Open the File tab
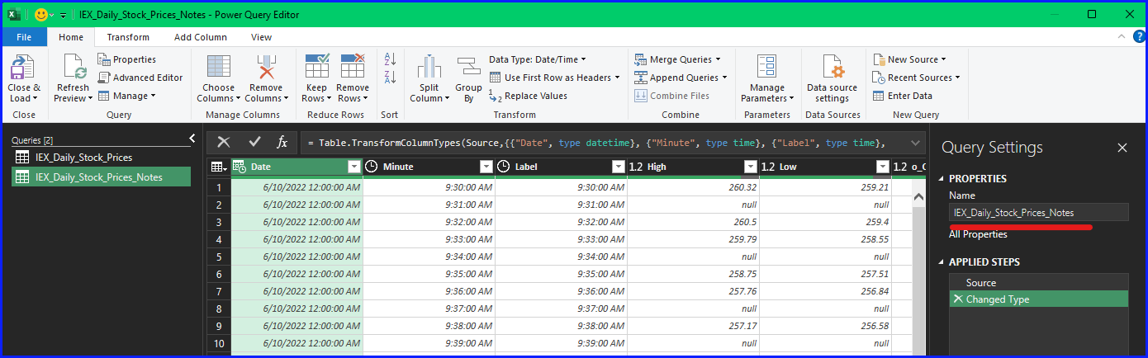The width and height of the screenshot is (1148, 358). 24,37
